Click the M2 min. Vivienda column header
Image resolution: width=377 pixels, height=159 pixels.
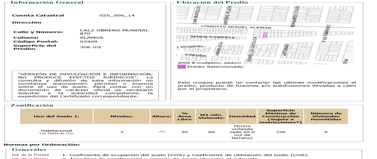pyautogui.click(x=211, y=116)
